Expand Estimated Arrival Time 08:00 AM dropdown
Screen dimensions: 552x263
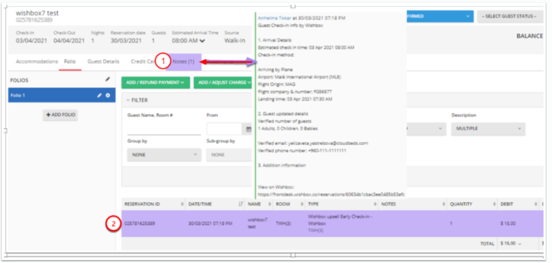pos(193,41)
